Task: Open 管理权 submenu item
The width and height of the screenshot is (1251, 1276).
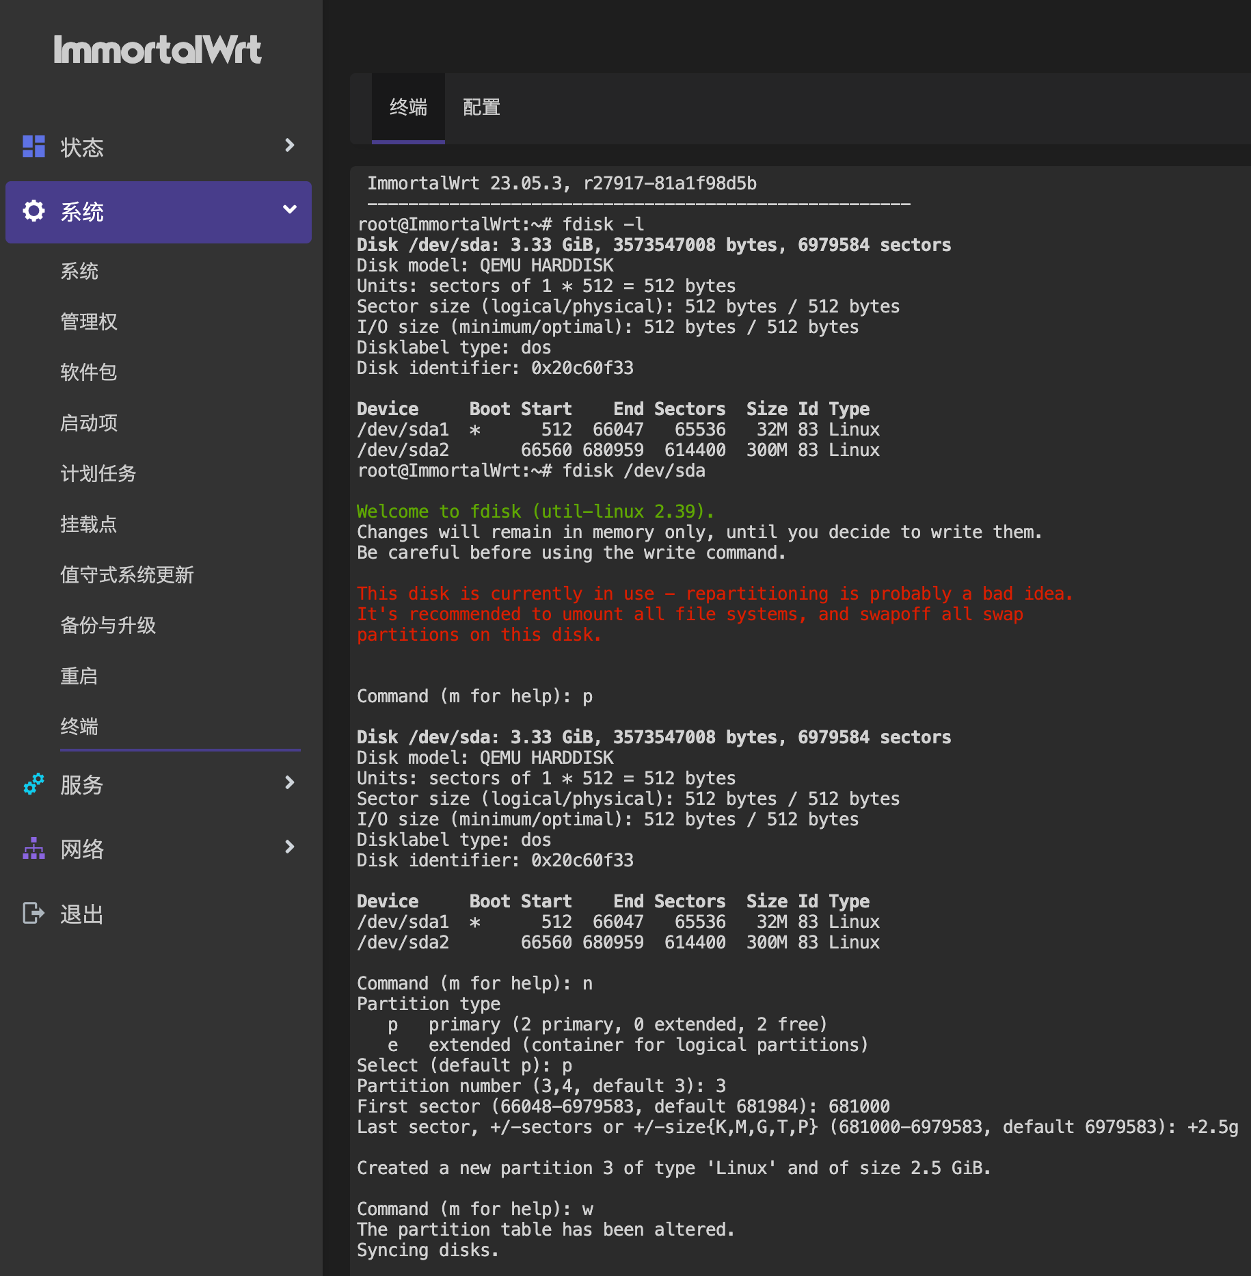Action: (x=89, y=322)
